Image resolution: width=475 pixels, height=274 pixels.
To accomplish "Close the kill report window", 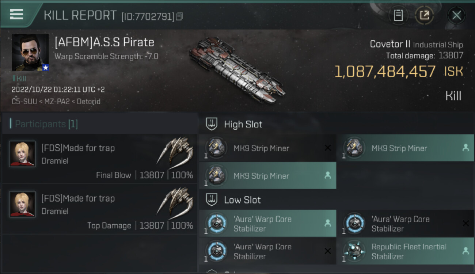I will coord(456,15).
